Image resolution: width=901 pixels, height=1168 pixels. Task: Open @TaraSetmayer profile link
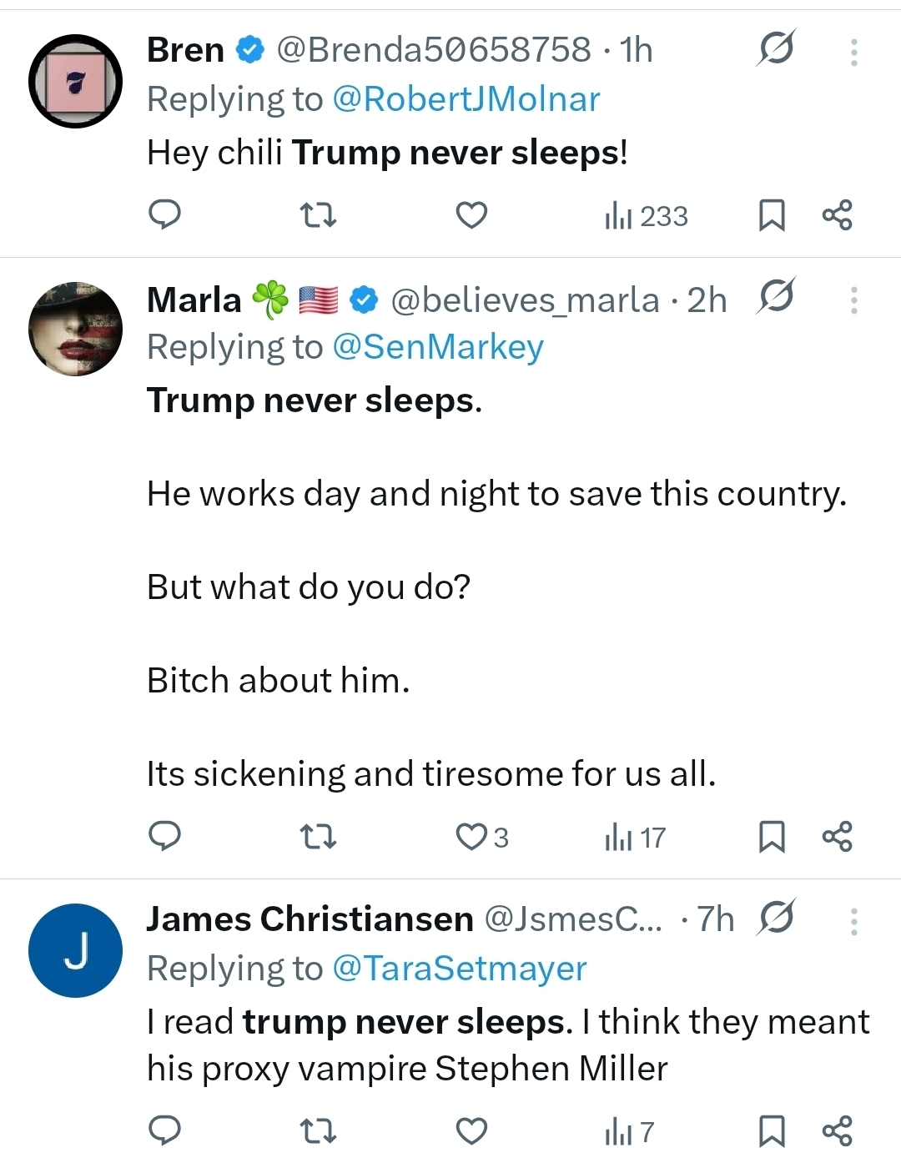click(x=460, y=969)
